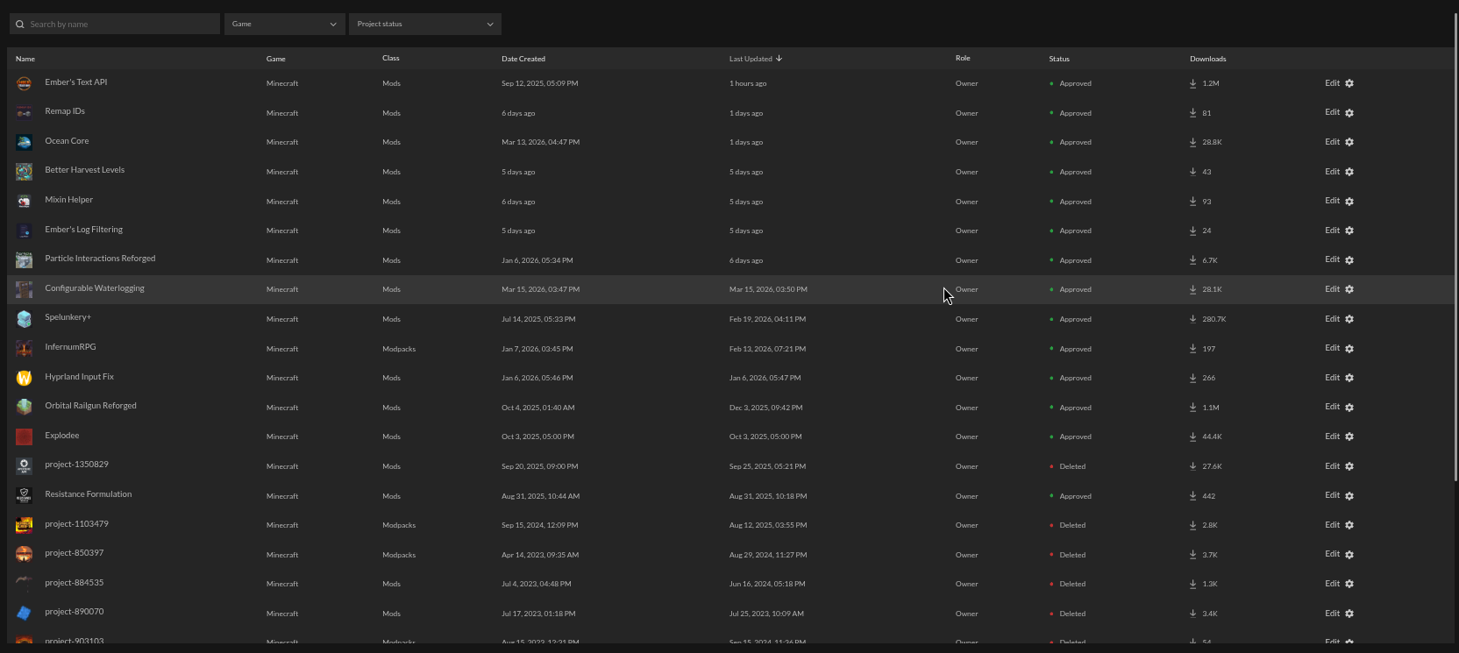Viewport: 1459px width, 653px height.
Task: Click Modpacks class in InfernumRPG row
Action: (x=399, y=349)
